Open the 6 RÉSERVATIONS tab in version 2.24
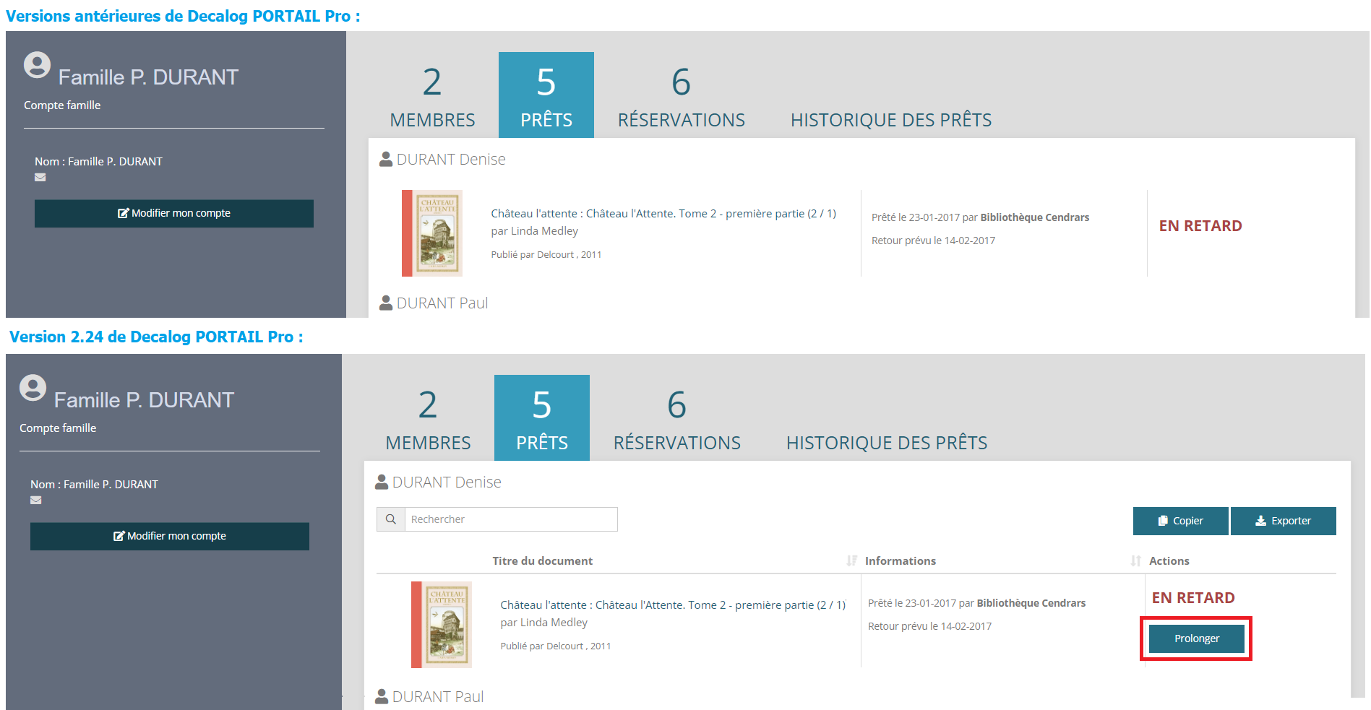This screenshot has width=1371, height=710. 677,419
